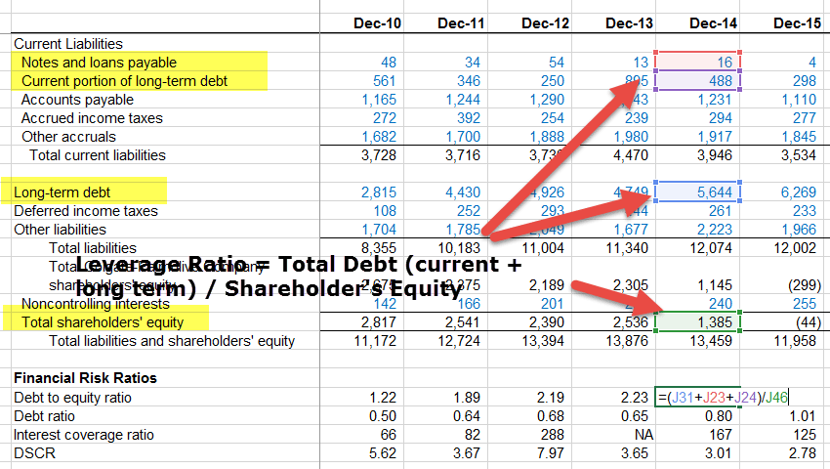Click the 'Total current liabilities' label
The height and width of the screenshot is (469, 830).
(98, 154)
